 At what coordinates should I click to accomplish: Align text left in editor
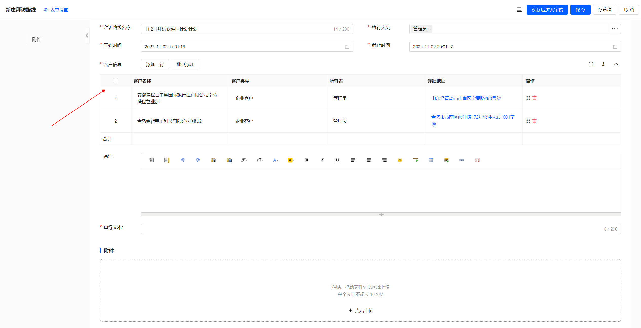tap(353, 160)
